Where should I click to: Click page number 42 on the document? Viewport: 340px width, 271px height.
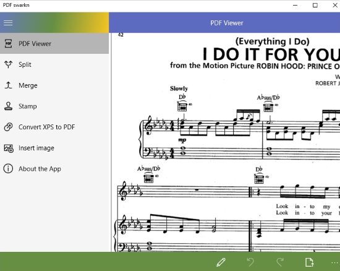coord(121,35)
